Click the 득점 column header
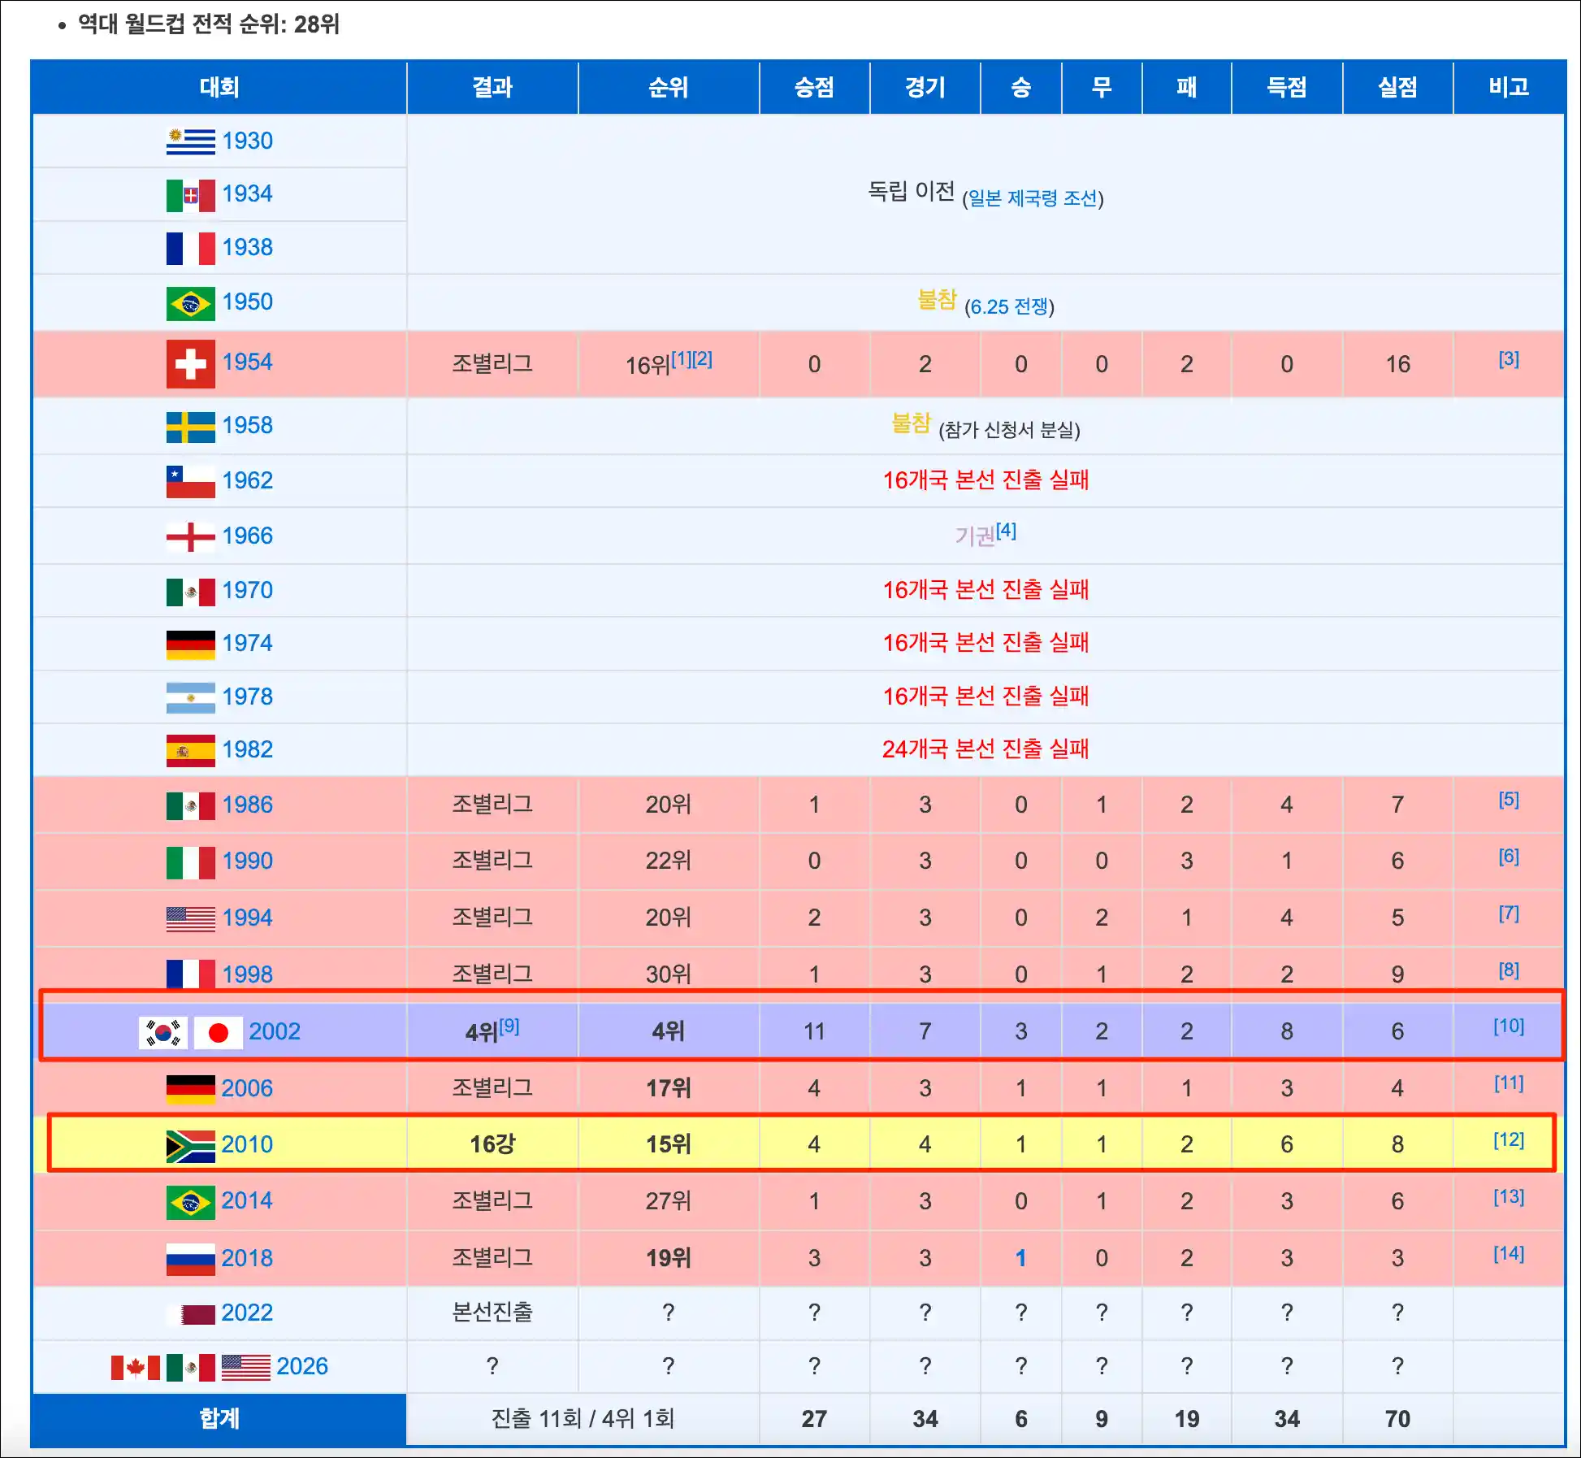1581x1458 pixels. [x=1287, y=87]
